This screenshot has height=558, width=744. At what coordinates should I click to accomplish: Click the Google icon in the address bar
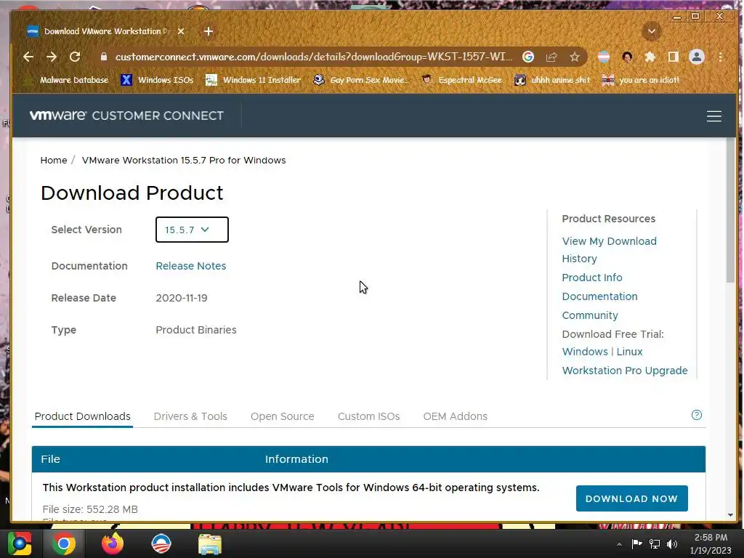pyautogui.click(x=528, y=57)
